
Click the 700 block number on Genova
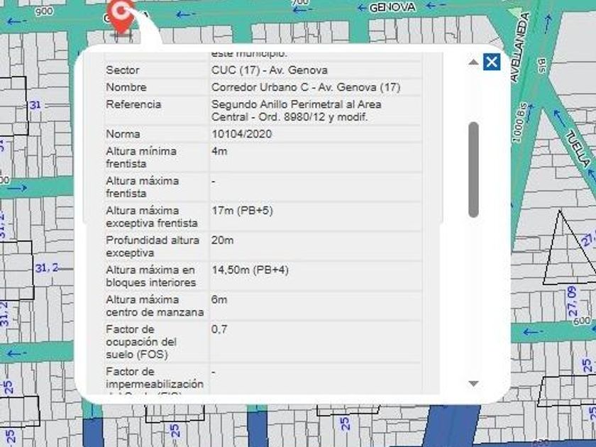pyautogui.click(x=300, y=3)
